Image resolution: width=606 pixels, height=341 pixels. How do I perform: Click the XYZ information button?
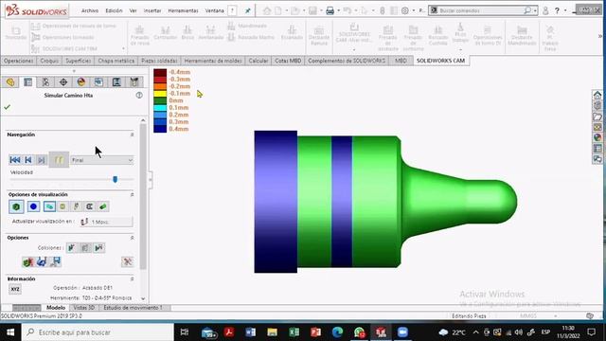tap(15, 289)
